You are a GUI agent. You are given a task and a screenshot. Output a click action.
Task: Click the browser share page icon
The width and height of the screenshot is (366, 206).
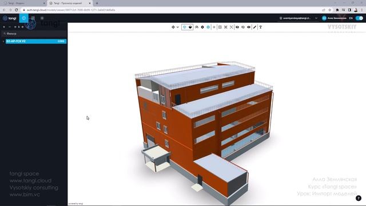tap(324, 10)
